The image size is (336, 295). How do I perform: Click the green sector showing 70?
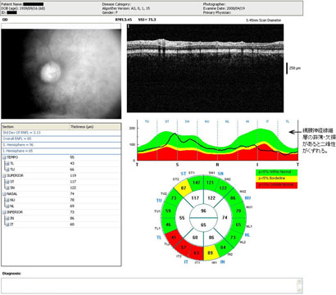tap(238, 211)
